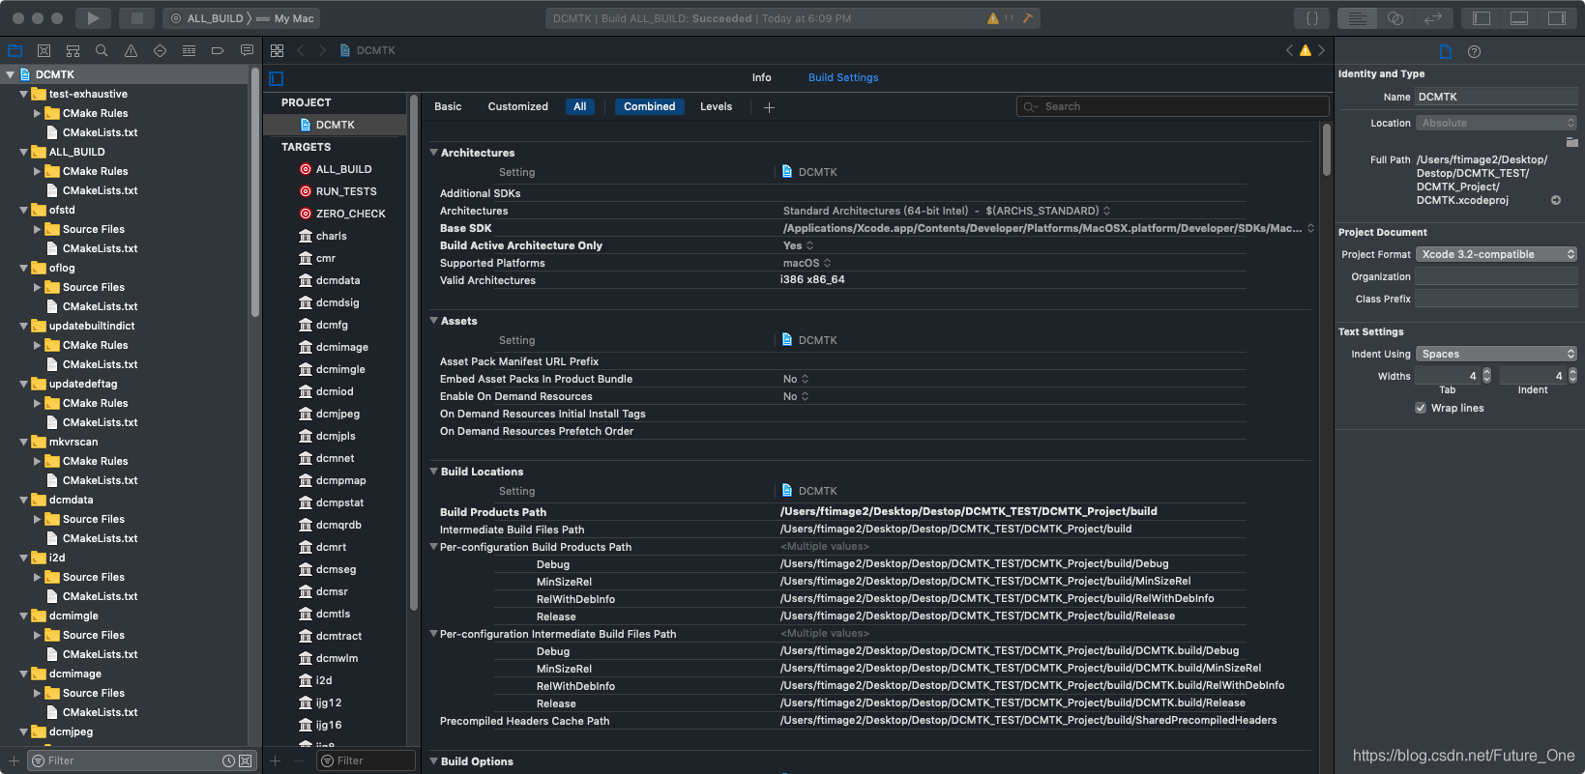Collapse the test-exhaustive group
1585x774 pixels.
[x=24, y=94]
